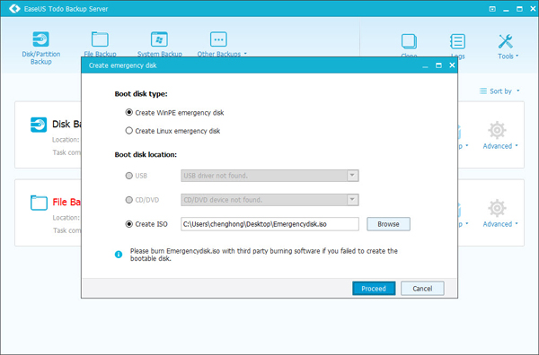Viewport: 539px width, 355px height.
Task: Click the File Backup task title
Action: point(66,202)
